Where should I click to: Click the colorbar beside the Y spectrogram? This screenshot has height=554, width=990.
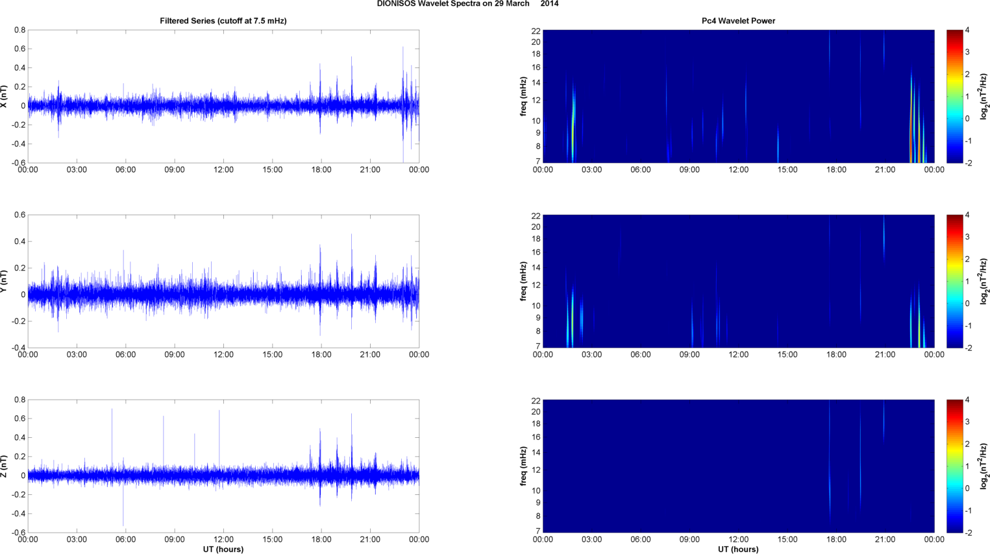(954, 281)
